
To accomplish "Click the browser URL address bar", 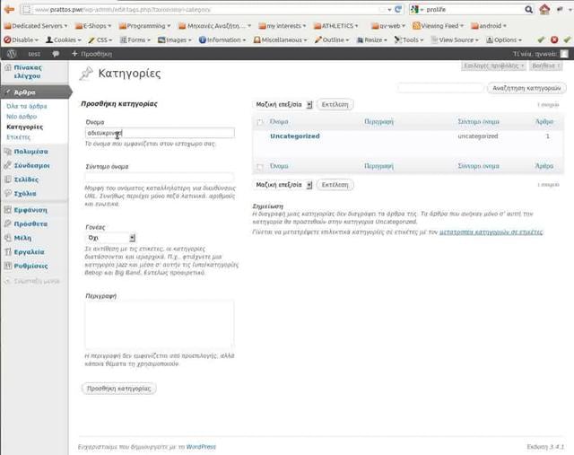I will [x=205, y=10].
